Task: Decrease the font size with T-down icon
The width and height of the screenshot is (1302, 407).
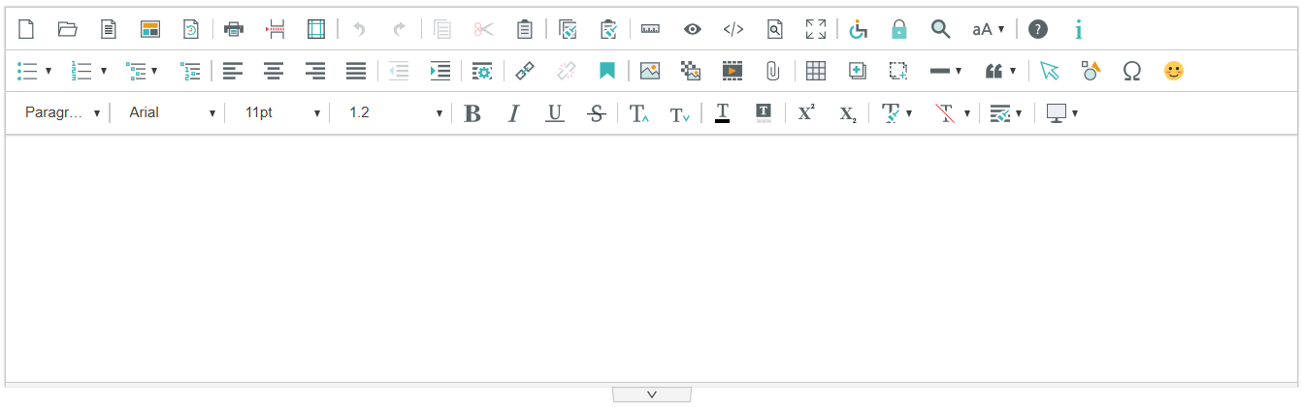Action: 680,113
